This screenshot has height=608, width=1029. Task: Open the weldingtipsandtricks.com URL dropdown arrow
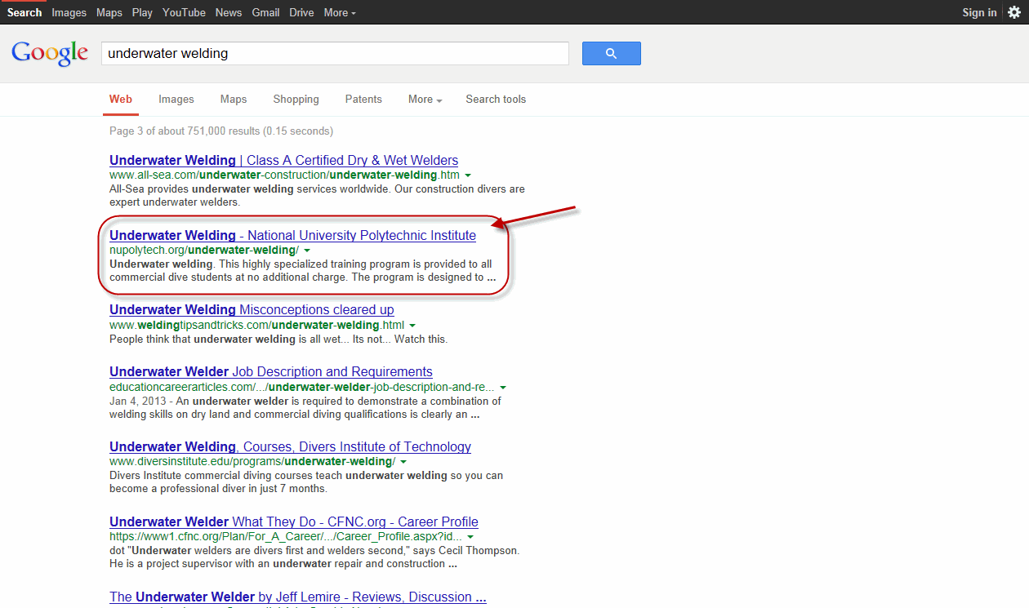tap(412, 326)
